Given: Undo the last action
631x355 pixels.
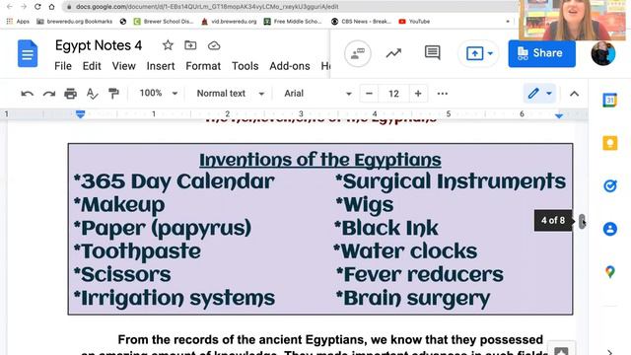Looking at the screenshot, I should coord(27,94).
